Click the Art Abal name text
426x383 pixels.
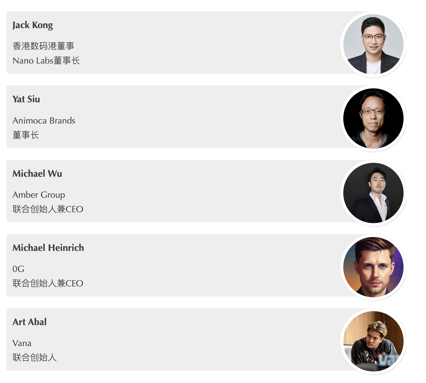[30, 322]
